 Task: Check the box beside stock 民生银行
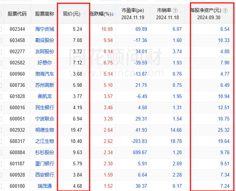click(x=1, y=108)
